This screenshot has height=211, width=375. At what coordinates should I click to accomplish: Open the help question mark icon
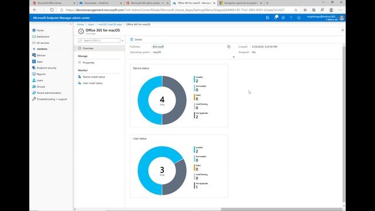point(291,18)
